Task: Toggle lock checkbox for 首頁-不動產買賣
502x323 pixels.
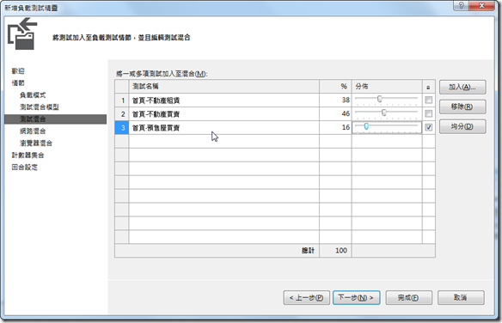Action: click(x=428, y=113)
